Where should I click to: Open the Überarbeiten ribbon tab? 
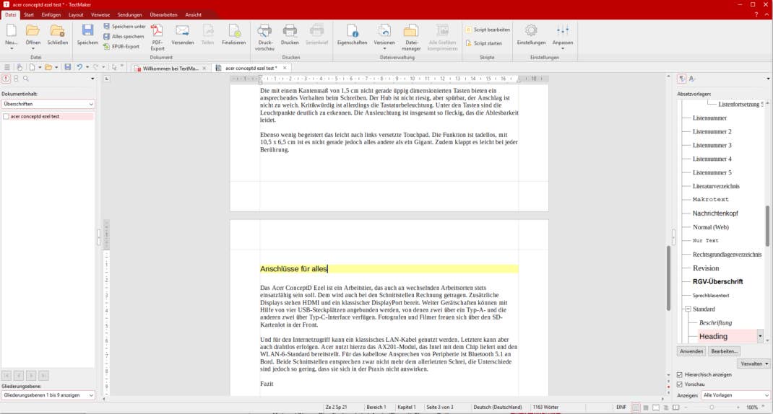point(163,14)
